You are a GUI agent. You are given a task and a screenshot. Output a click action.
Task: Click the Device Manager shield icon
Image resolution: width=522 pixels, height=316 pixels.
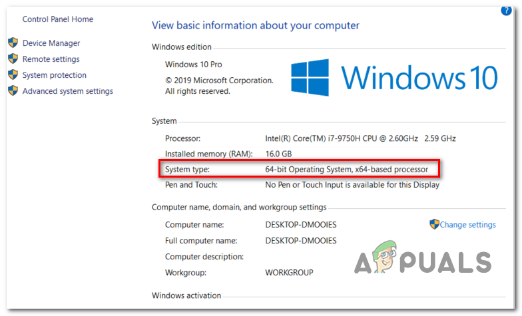13,43
